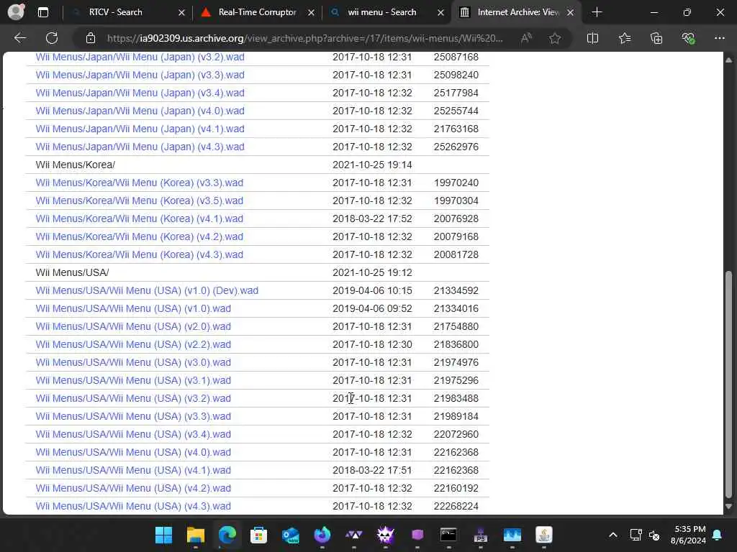Download Wii Menu (USA) (v1.0).wad

tap(133, 308)
